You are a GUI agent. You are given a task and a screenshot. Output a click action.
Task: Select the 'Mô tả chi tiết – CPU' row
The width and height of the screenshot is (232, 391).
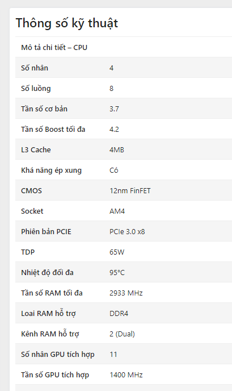pyautogui.click(x=124, y=47)
